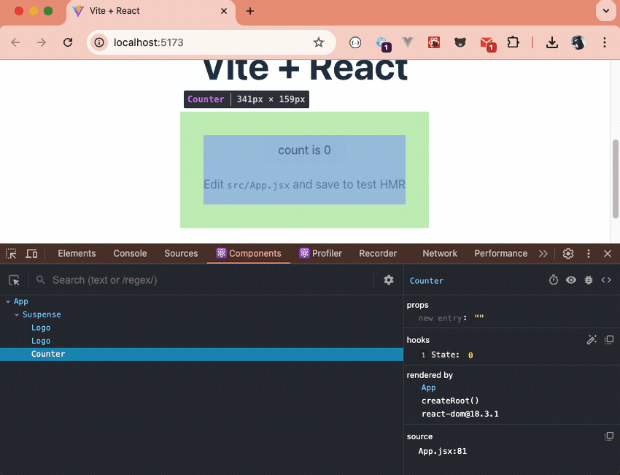Image resolution: width=620 pixels, height=475 pixels.
Task: Click the count is 0 button
Action: pyautogui.click(x=304, y=150)
